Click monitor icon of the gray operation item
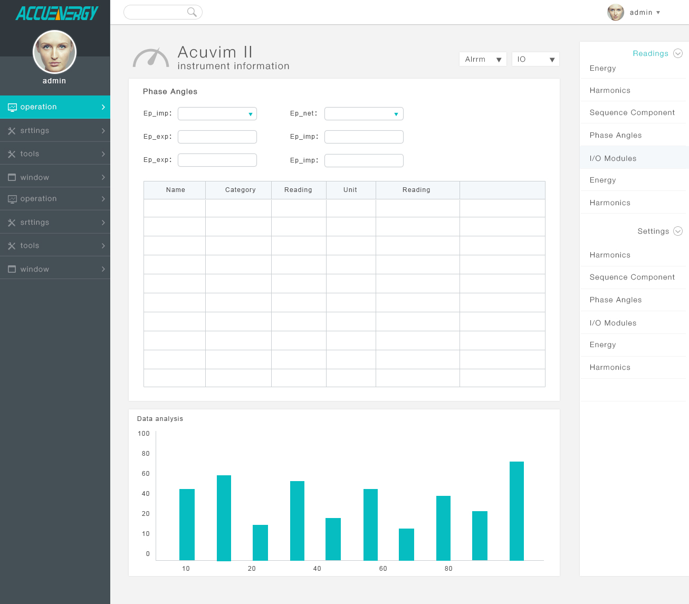 (12, 199)
